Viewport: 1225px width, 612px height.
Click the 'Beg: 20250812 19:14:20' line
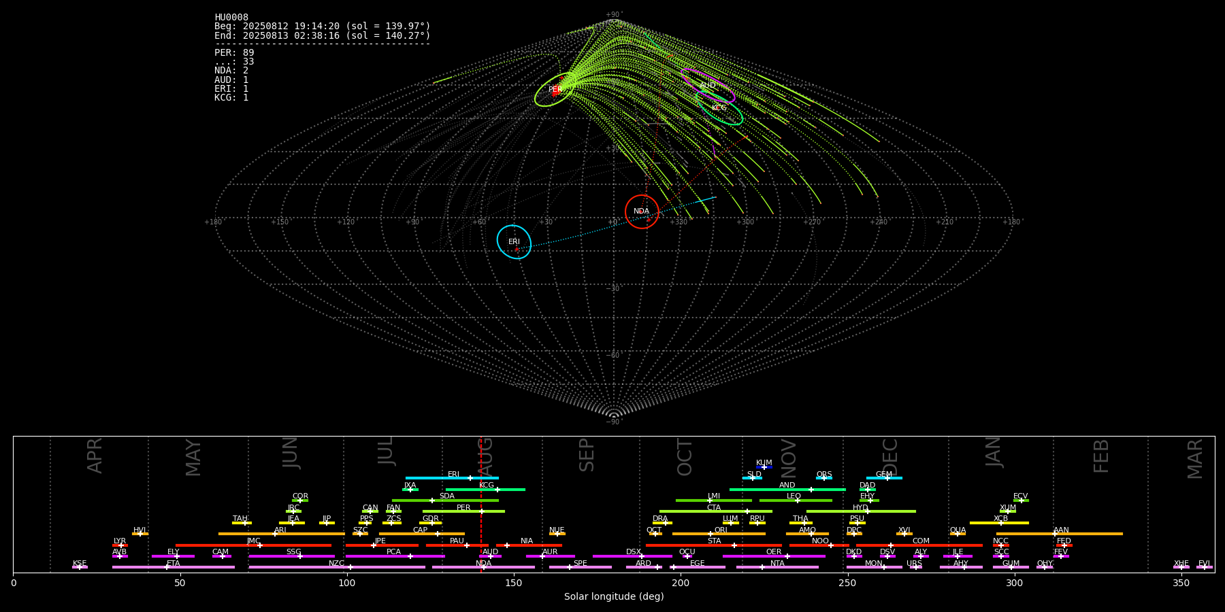(323, 27)
